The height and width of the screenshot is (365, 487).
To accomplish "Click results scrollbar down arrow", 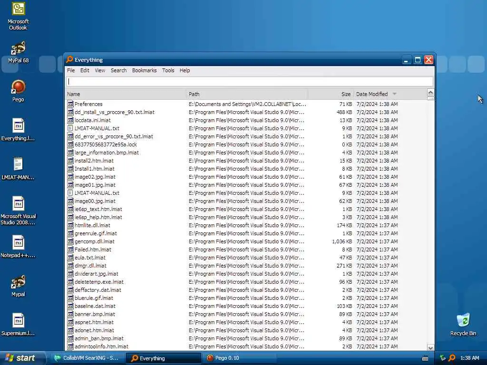I will [x=430, y=347].
